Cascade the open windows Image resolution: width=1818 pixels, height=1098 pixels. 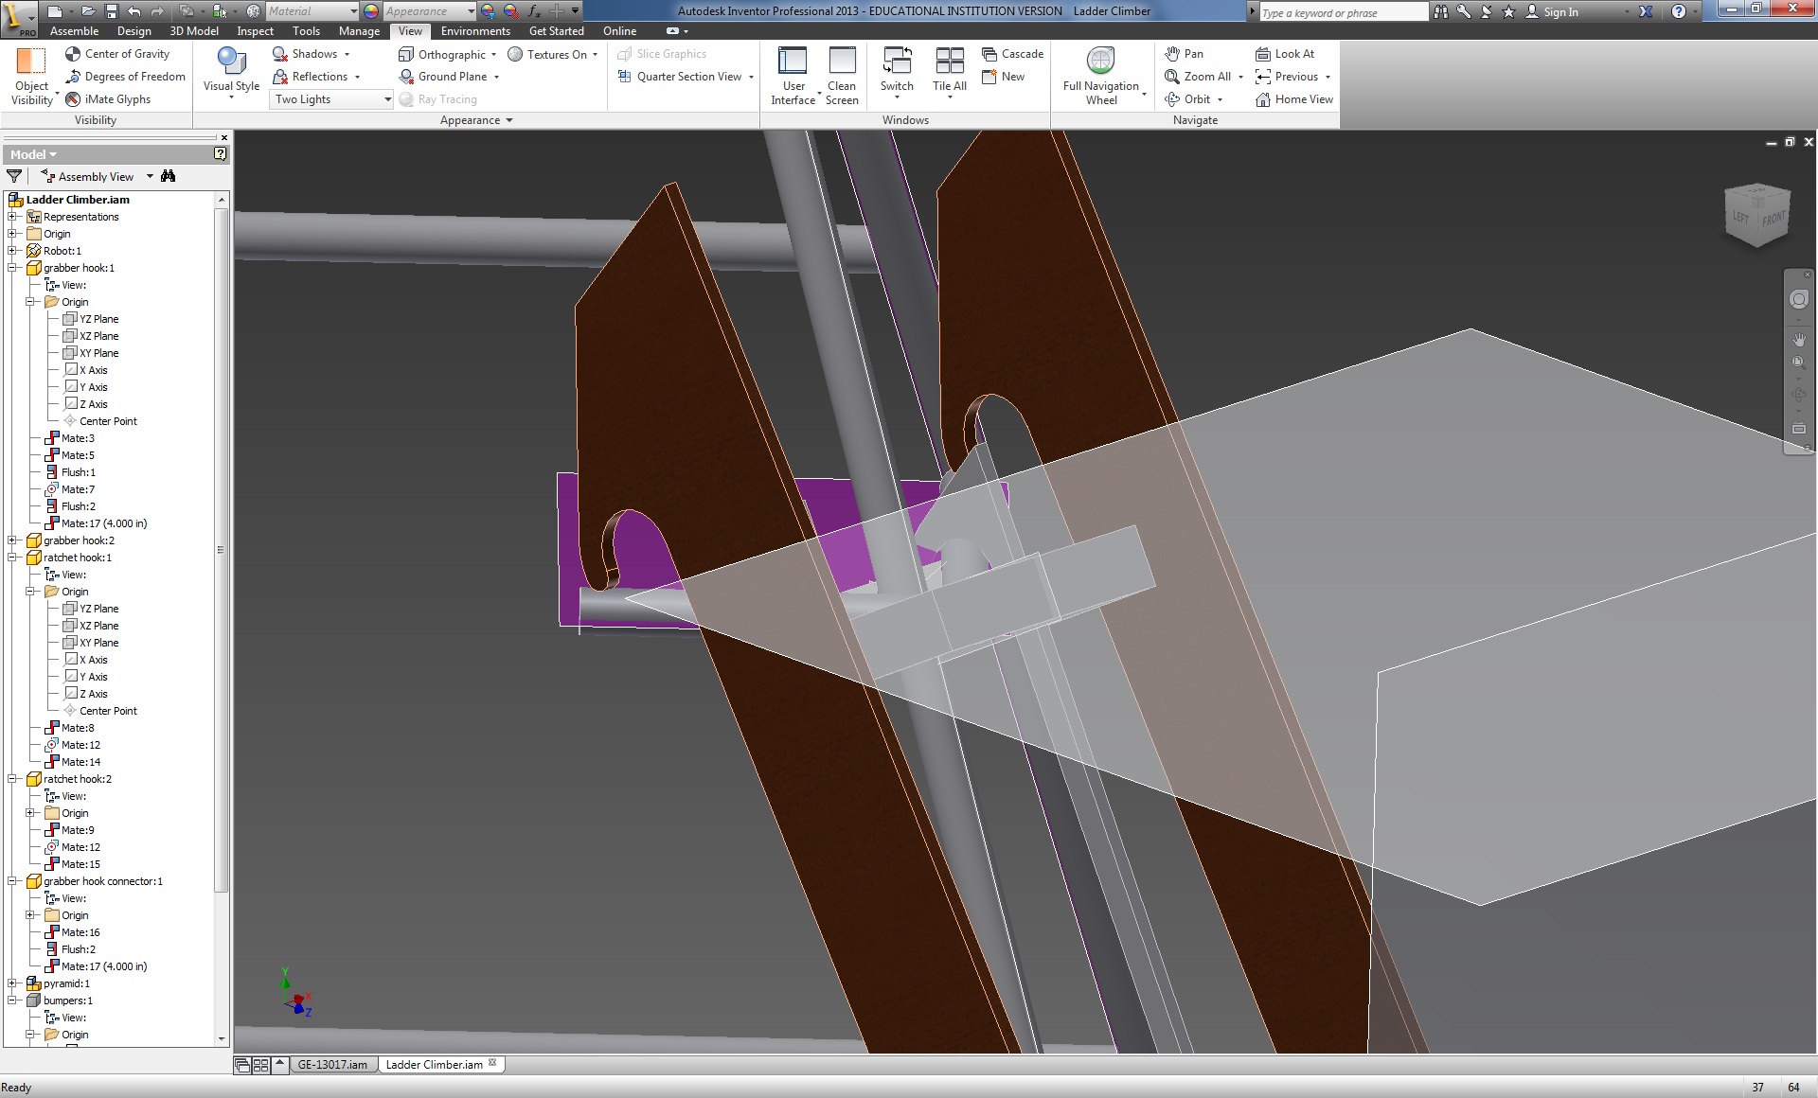click(1012, 54)
